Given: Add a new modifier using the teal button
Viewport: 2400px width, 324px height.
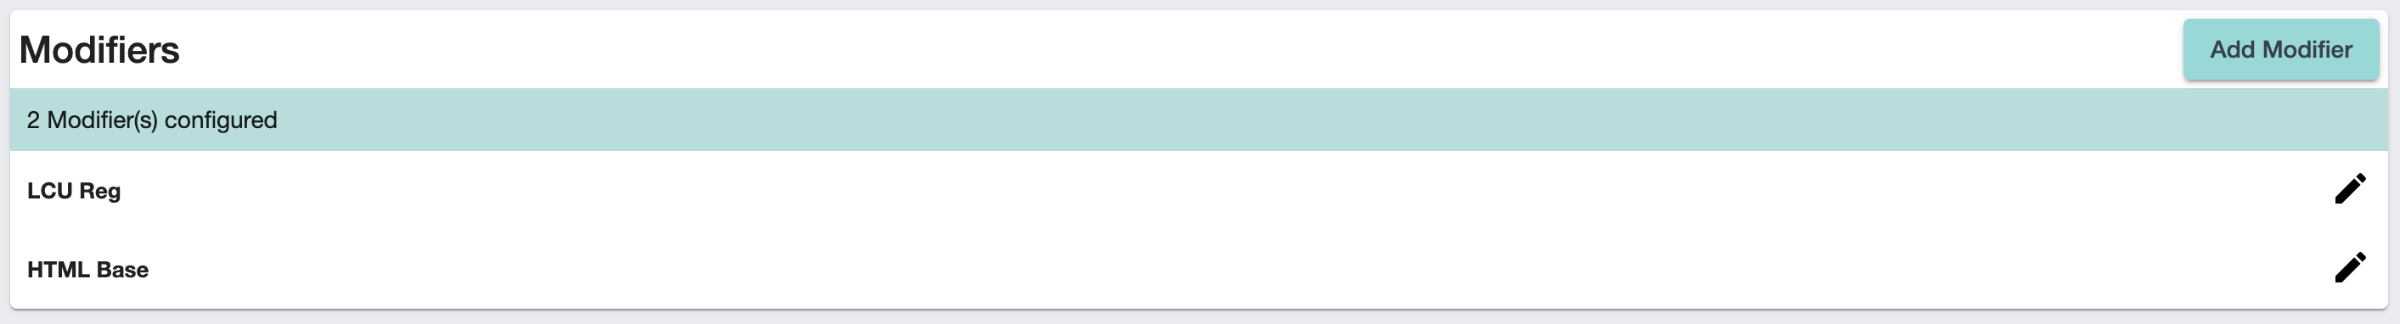Looking at the screenshot, I should pos(2281,49).
